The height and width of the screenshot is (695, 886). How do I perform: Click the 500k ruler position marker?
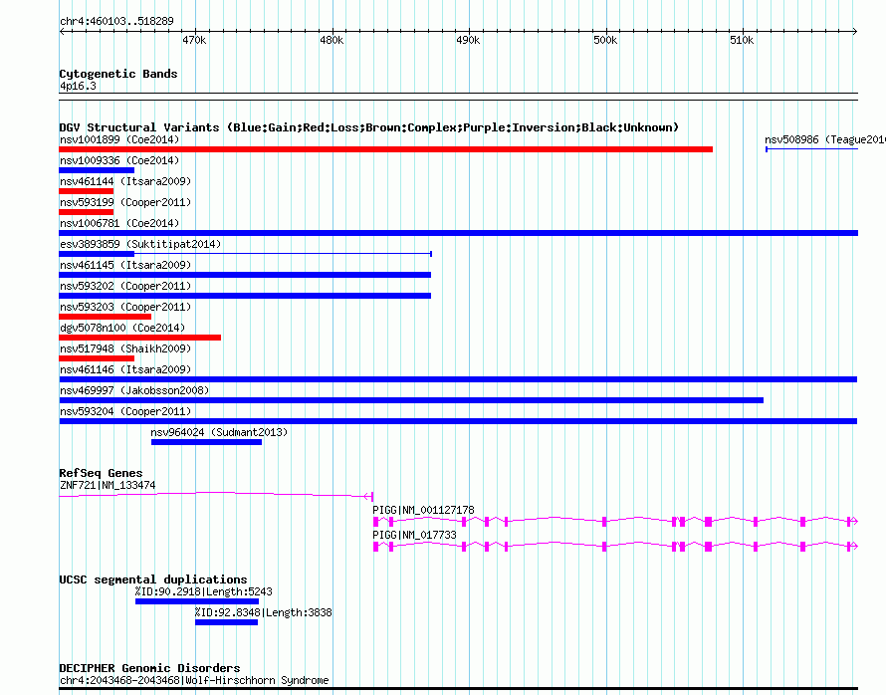pos(605,41)
